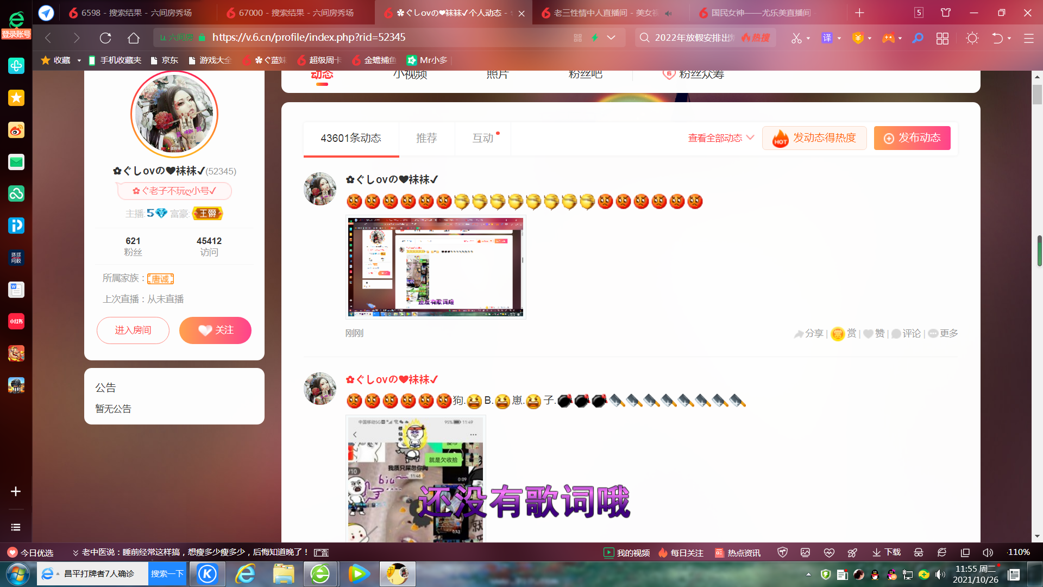Select the 互动 tab
The width and height of the screenshot is (1043, 587).
[x=483, y=138]
